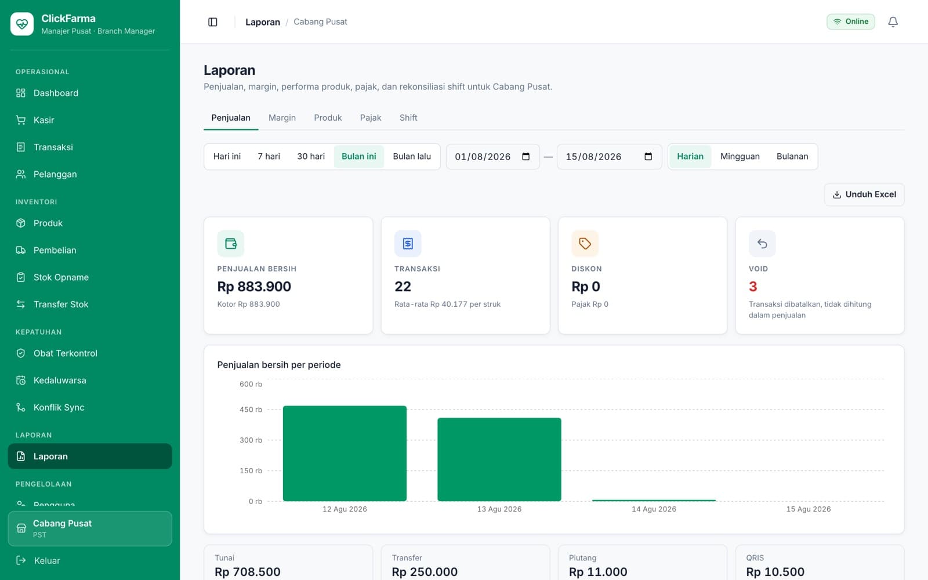Open the Pajak tab
The width and height of the screenshot is (928, 580).
(371, 118)
